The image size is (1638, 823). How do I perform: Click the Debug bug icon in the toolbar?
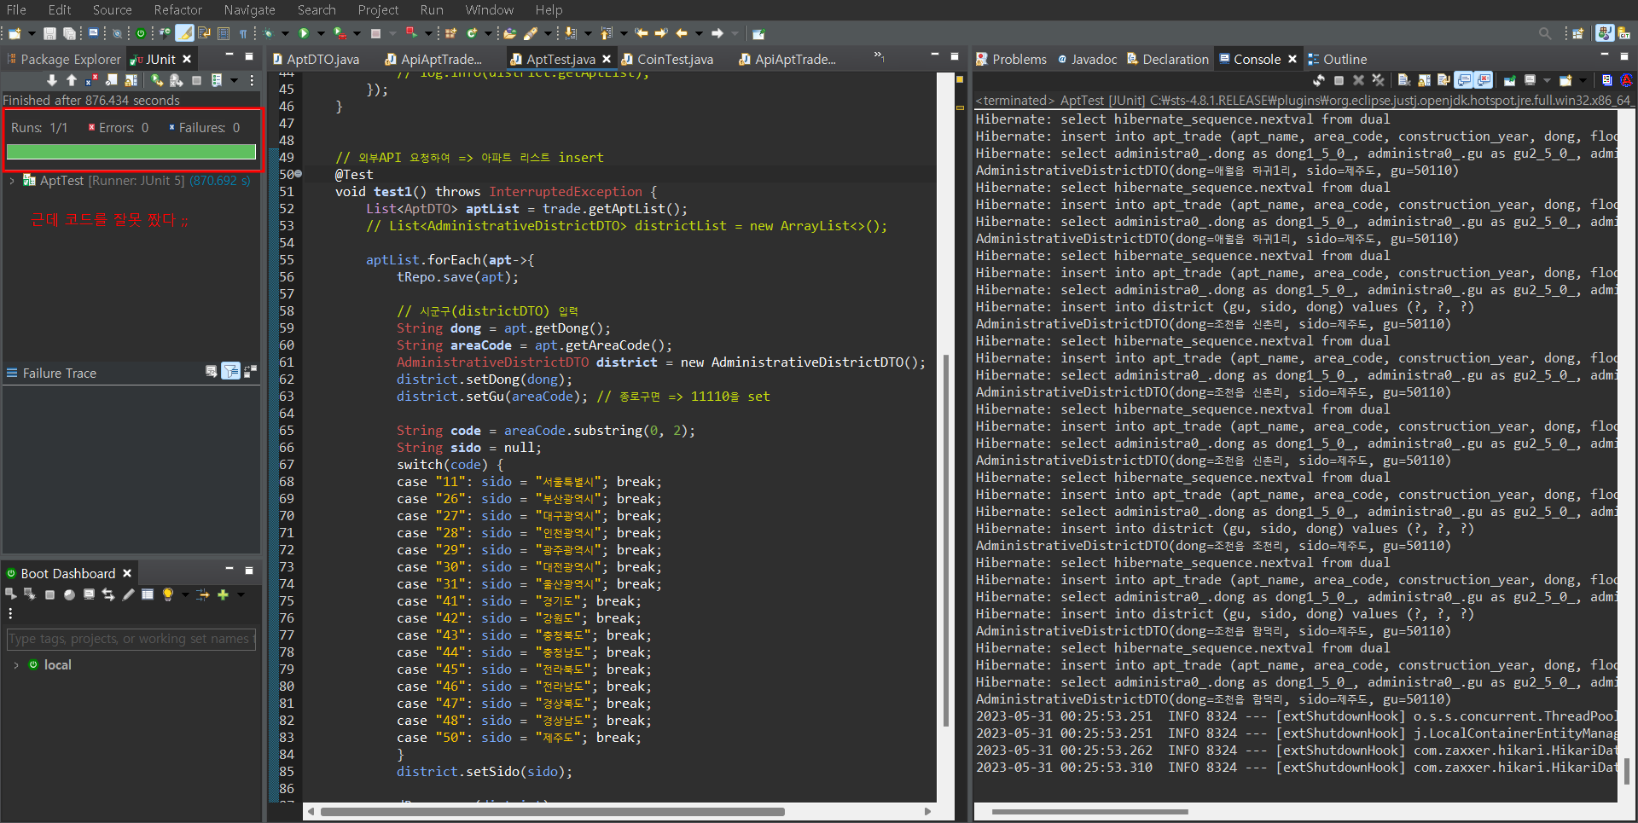tap(268, 33)
